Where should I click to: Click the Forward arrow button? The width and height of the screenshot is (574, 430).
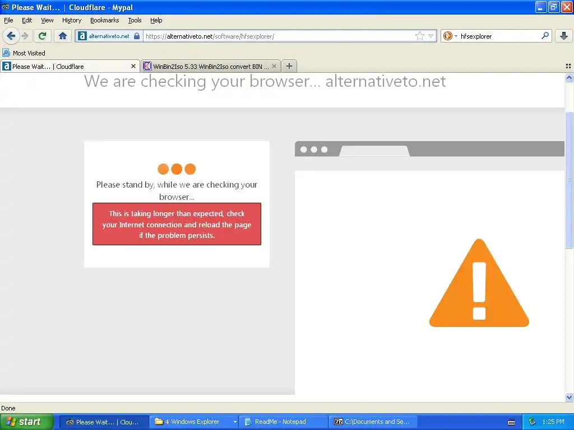[25, 36]
